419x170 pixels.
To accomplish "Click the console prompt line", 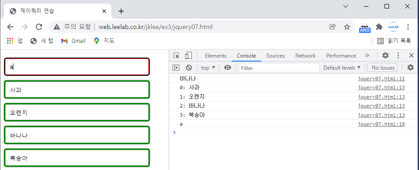I will pyautogui.click(x=294, y=133).
